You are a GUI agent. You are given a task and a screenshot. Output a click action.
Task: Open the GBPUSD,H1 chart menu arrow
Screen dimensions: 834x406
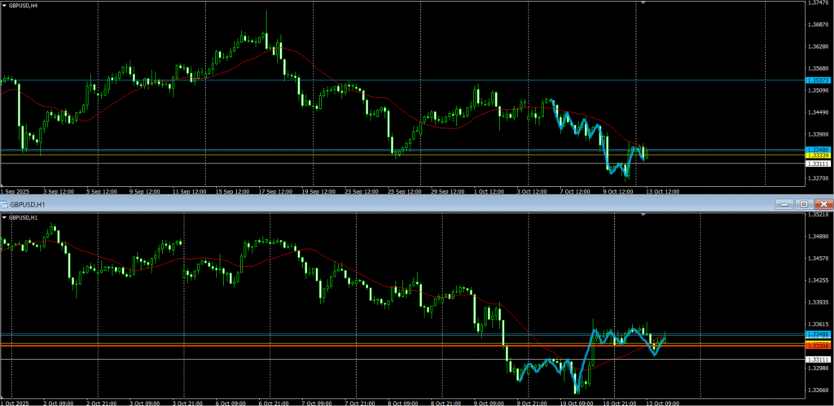click(4, 217)
